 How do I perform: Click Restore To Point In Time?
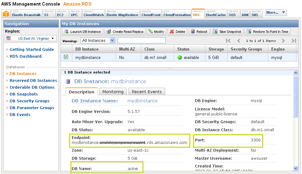[268, 32]
